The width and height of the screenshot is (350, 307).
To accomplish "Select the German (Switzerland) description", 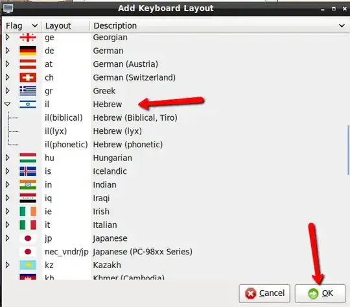I will tap(134, 78).
